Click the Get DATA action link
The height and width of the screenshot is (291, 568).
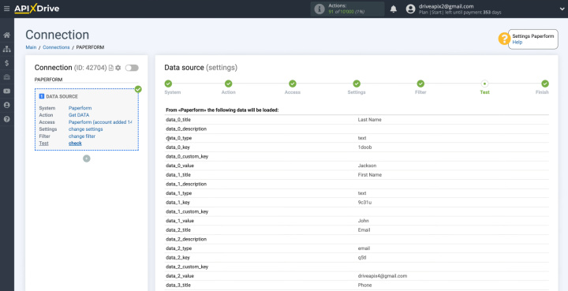point(79,115)
